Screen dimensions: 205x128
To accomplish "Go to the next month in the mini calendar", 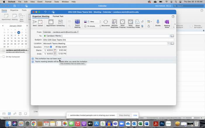I will (27, 26).
